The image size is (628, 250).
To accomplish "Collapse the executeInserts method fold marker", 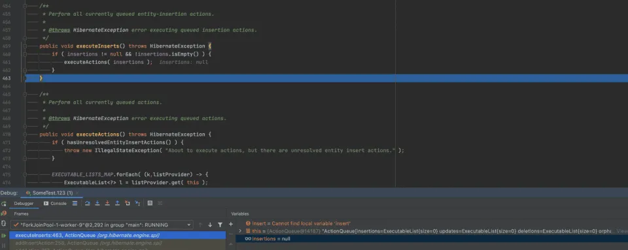I will pyautogui.click(x=25, y=46).
